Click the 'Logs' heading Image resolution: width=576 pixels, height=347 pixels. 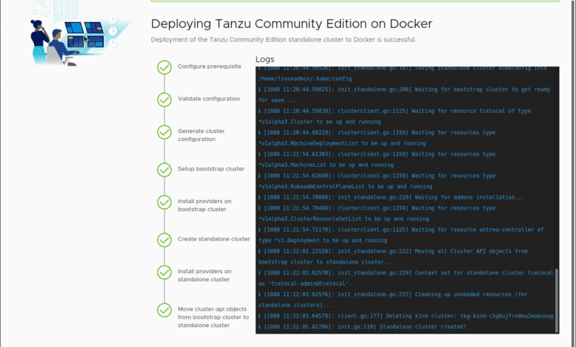tap(265, 59)
